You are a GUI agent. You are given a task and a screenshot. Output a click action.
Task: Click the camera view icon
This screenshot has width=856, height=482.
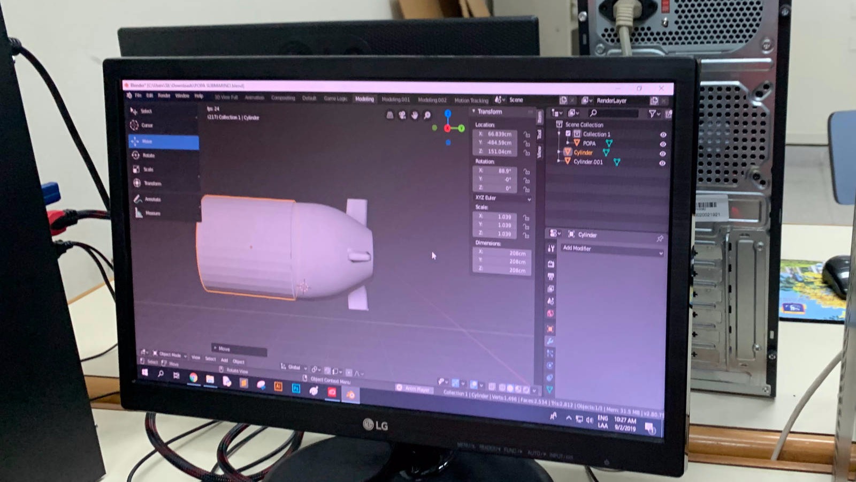click(402, 115)
